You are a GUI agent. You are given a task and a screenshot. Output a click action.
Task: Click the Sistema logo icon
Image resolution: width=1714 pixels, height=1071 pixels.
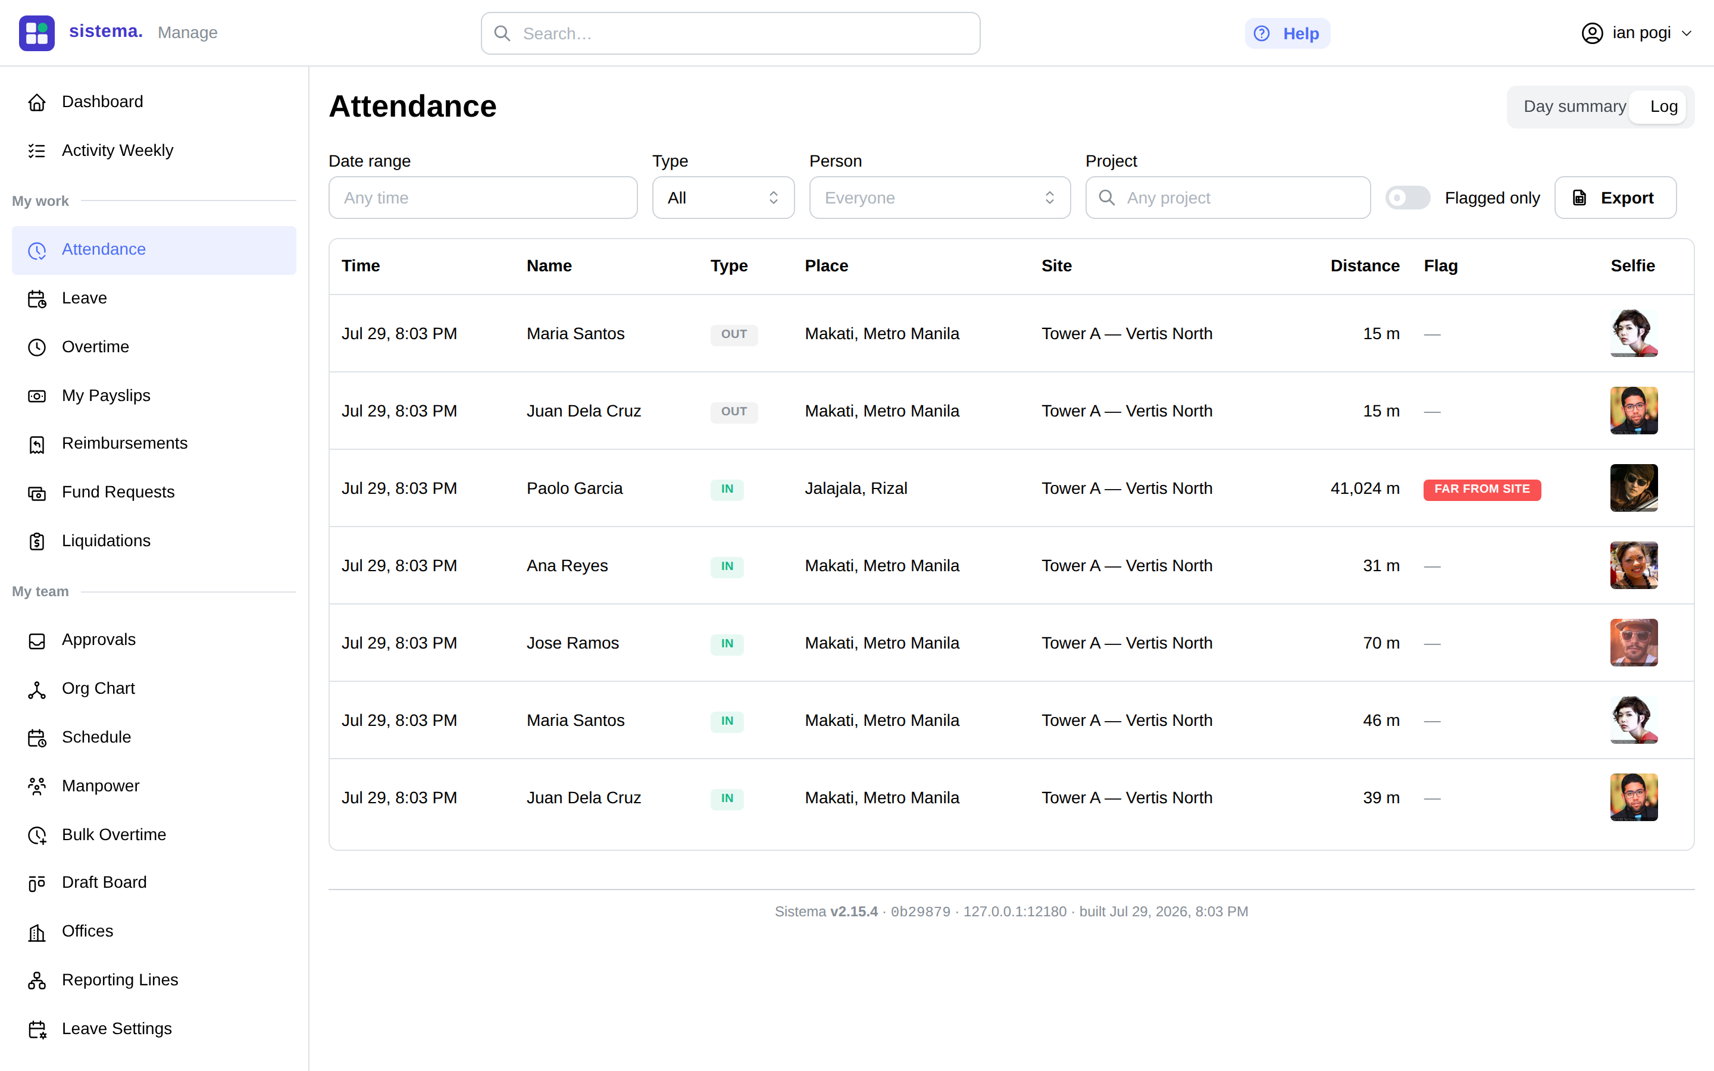pyautogui.click(x=37, y=33)
